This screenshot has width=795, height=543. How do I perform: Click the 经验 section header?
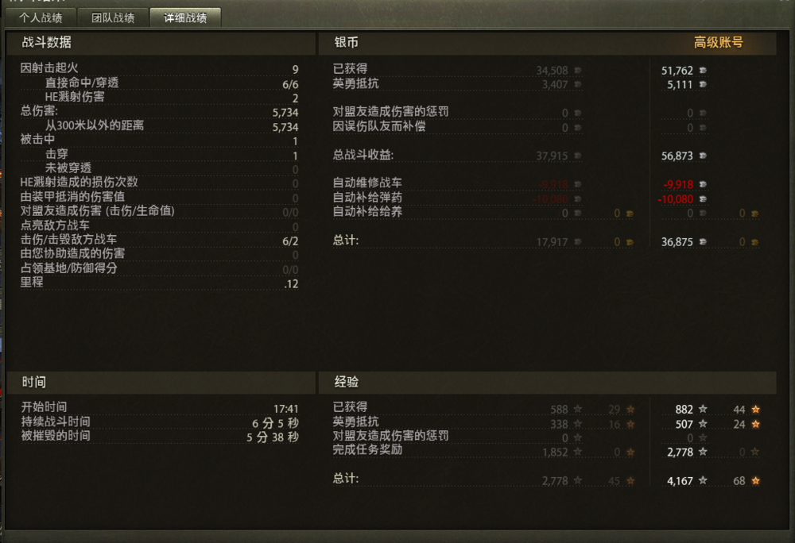pyautogui.click(x=347, y=382)
